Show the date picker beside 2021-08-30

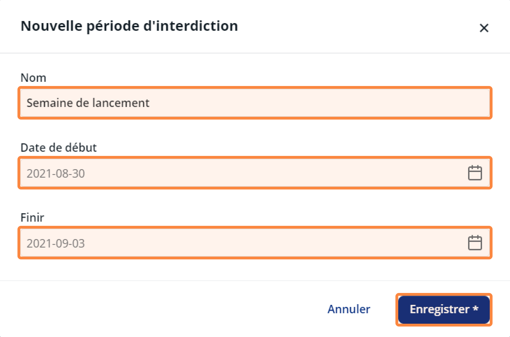[475, 173]
